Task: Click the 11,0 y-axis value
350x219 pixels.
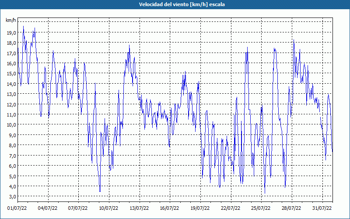Action: pyautogui.click(x=11, y=115)
